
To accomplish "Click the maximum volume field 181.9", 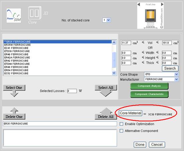I will coord(167,43).
